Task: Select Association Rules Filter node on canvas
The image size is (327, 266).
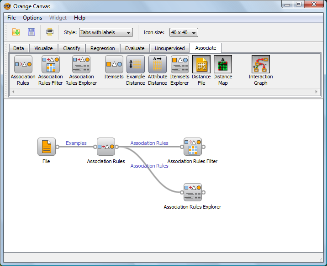Action: 193,147
